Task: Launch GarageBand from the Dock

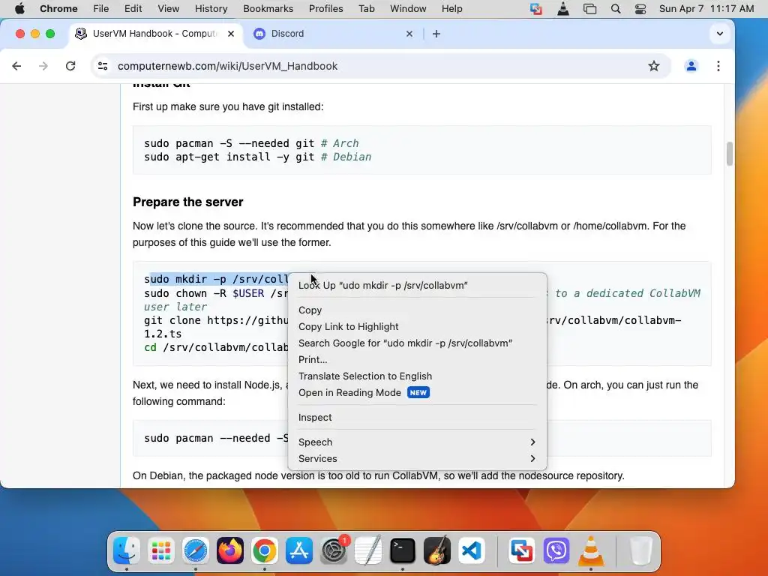Action: coord(437,550)
